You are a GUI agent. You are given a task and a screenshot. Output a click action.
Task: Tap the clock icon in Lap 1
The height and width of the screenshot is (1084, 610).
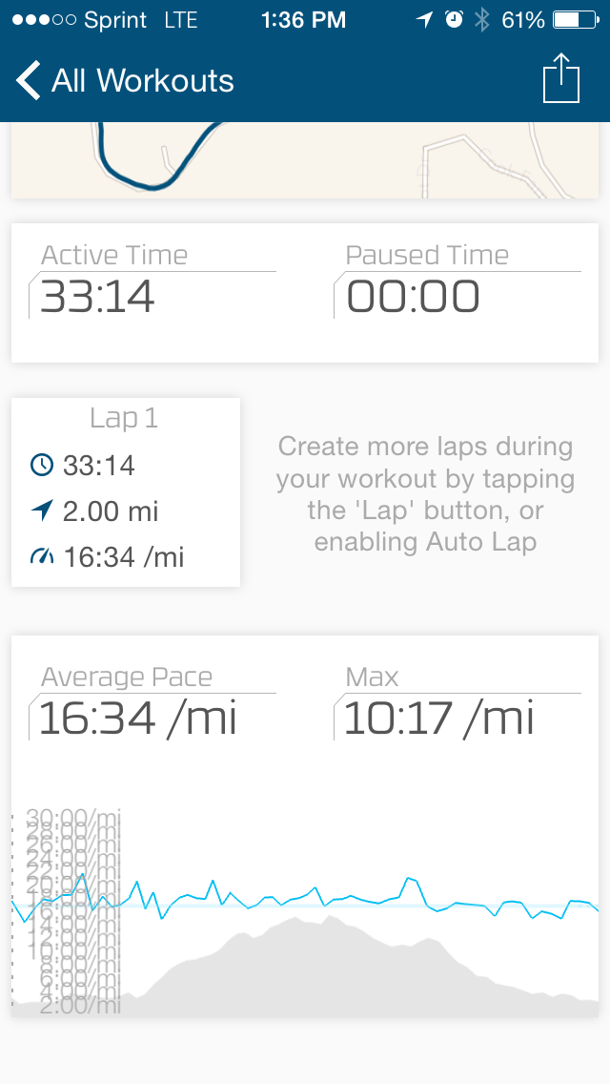[42, 466]
